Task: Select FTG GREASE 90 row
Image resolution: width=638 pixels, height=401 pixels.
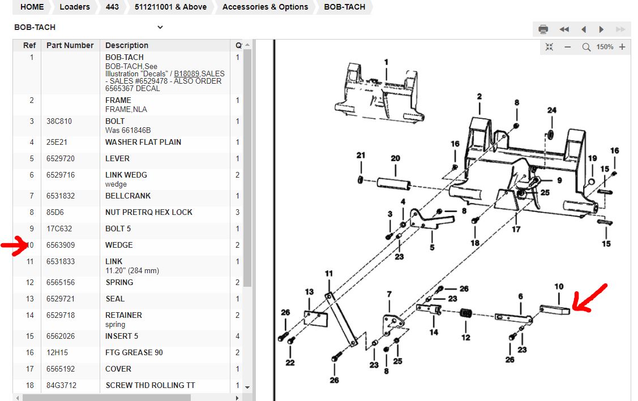Action: 127,352
